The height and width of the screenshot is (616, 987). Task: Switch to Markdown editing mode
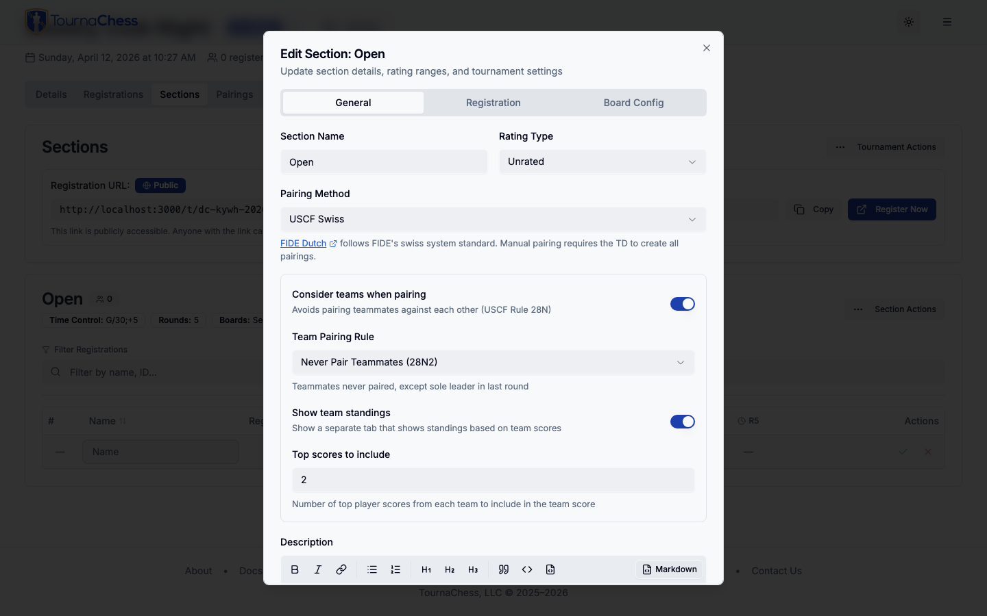pyautogui.click(x=670, y=569)
